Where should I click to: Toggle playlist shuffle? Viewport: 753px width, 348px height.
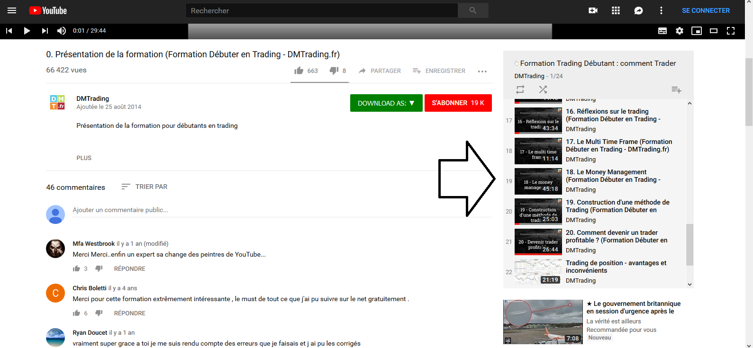(543, 89)
